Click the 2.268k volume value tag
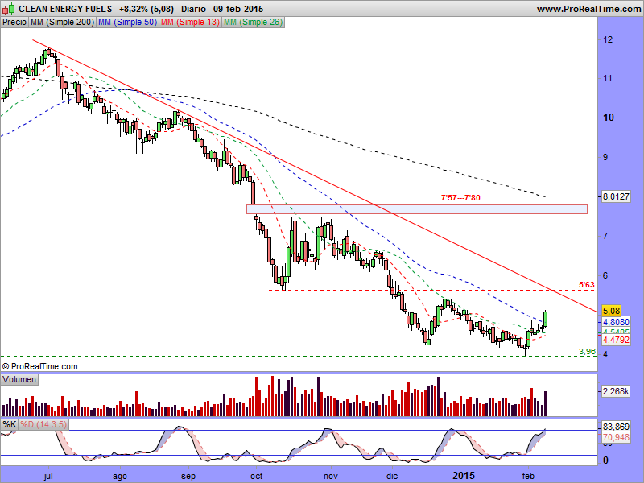Screen dimensions: 644x483 pyautogui.click(x=616, y=391)
